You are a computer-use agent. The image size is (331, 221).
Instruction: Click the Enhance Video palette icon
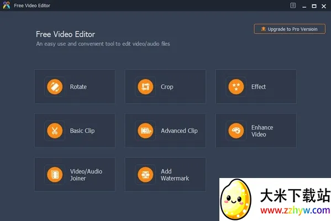click(x=236, y=131)
